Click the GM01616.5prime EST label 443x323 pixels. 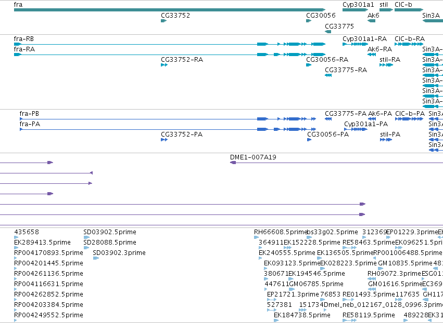pyautogui.click(x=395, y=284)
